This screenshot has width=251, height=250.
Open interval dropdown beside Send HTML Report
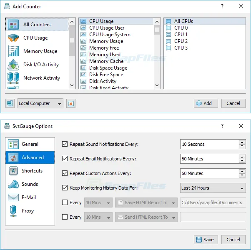coord(98,217)
